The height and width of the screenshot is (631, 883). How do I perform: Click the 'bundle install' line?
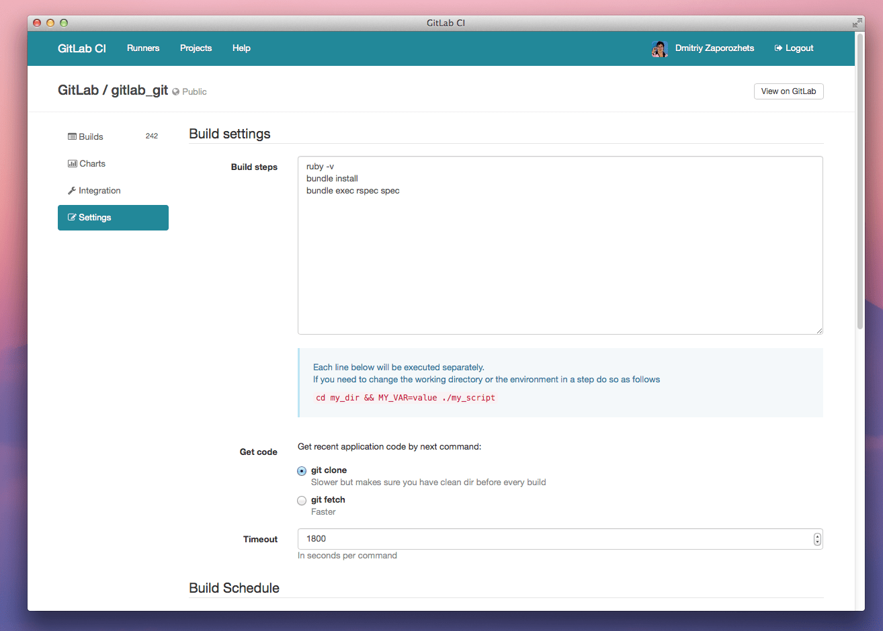332,179
